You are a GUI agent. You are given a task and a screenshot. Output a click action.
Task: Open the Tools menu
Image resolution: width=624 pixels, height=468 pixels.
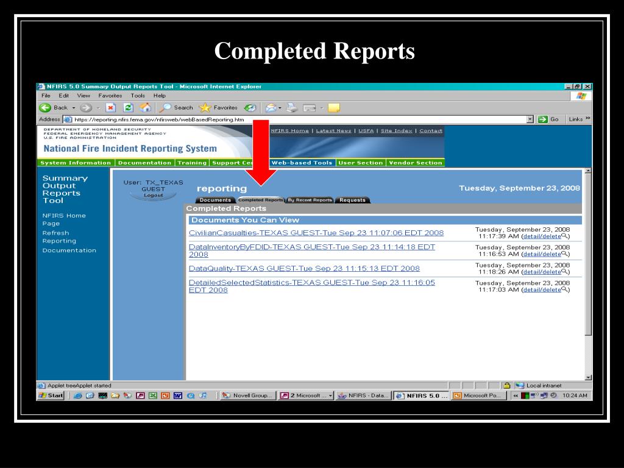(x=138, y=96)
